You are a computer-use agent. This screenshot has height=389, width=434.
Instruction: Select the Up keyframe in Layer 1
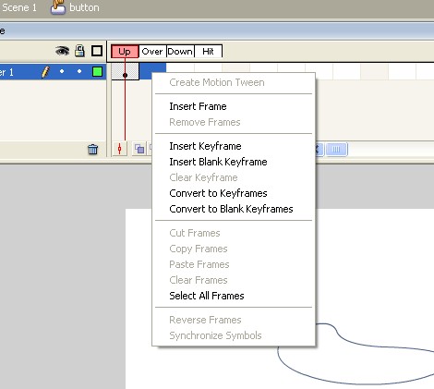[x=125, y=72]
